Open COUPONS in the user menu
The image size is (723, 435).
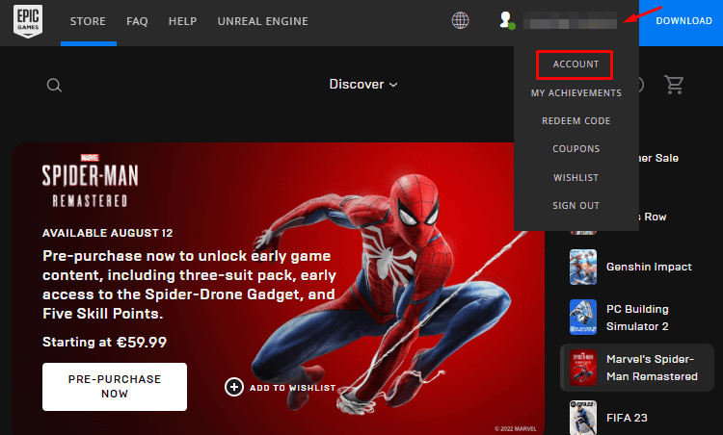576,149
